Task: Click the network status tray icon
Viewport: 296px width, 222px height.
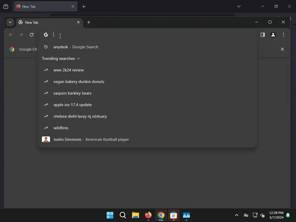Action: click(255, 215)
